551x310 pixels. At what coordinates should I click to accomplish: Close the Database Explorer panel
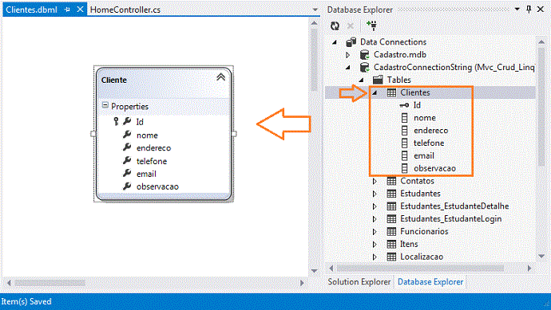point(541,9)
